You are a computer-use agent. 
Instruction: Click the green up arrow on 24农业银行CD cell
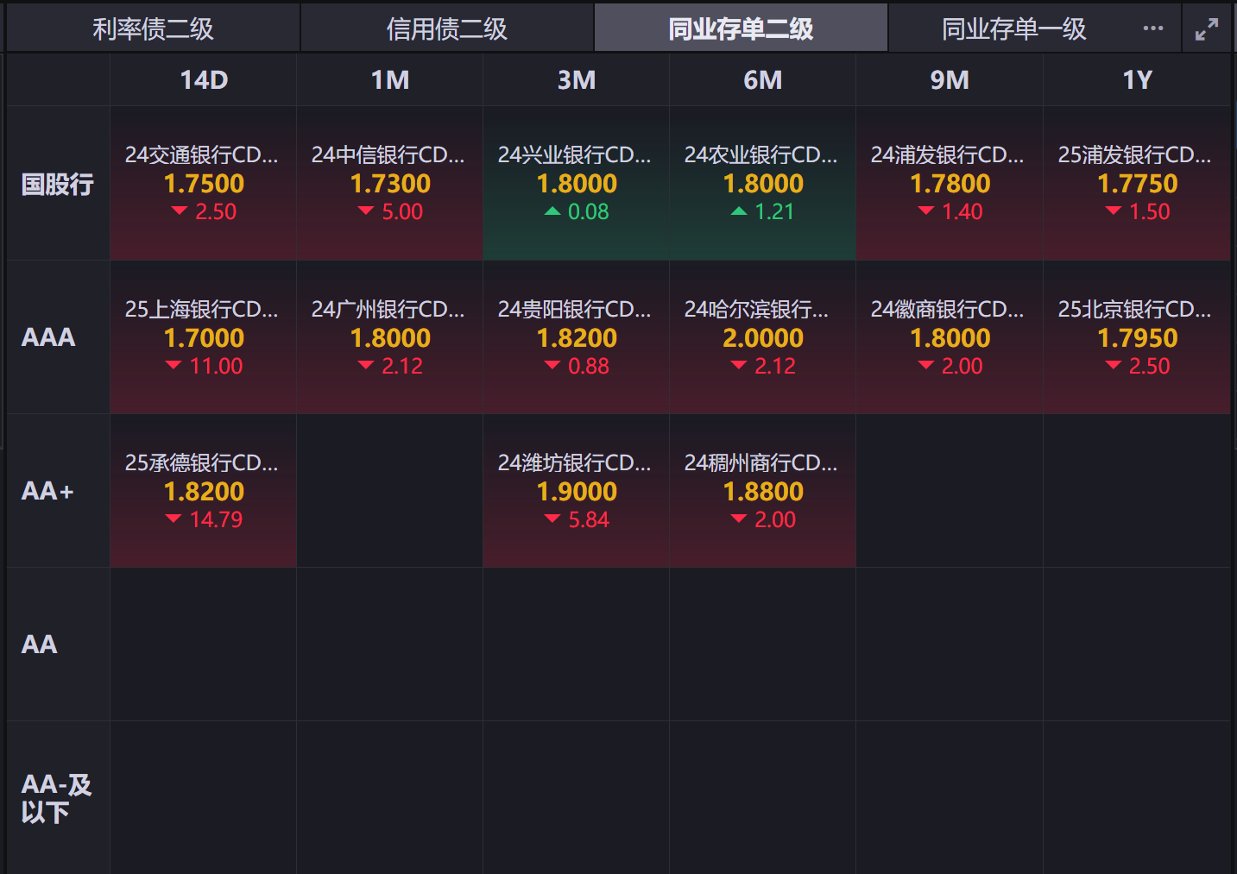[739, 211]
